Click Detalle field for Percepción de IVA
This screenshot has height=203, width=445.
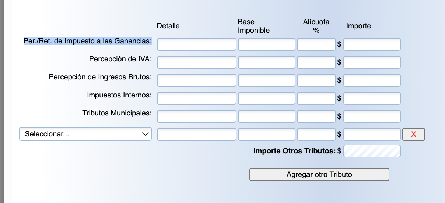pos(196,63)
